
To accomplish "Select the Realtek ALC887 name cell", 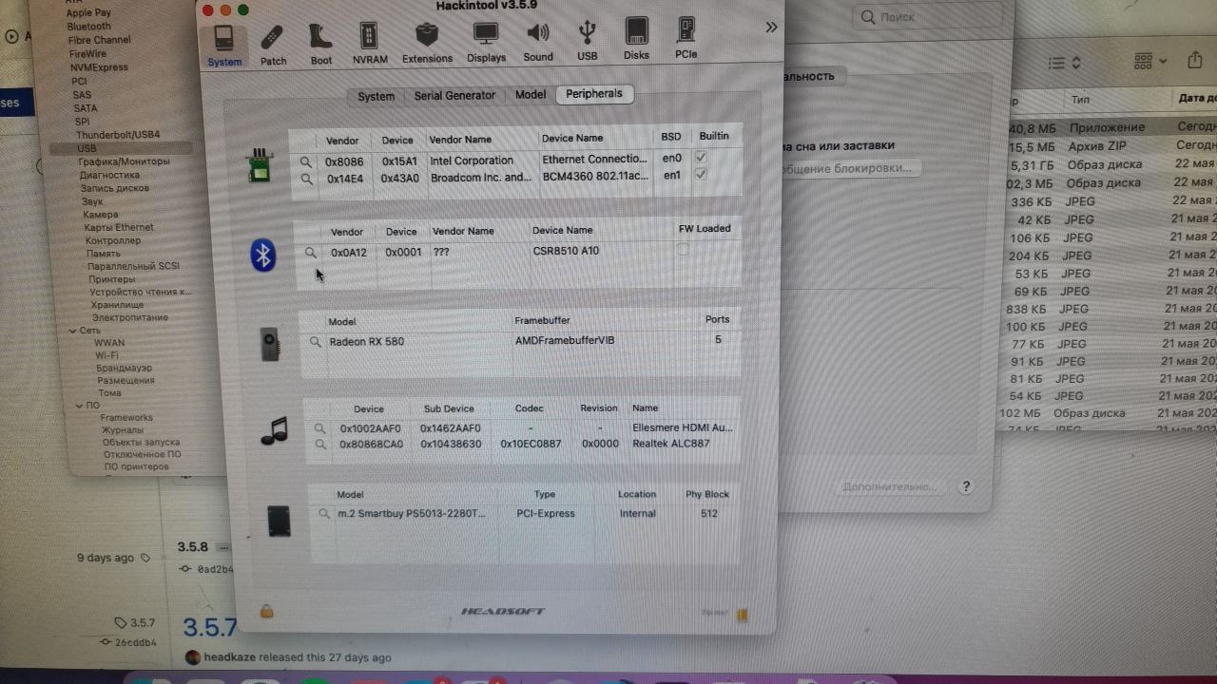I will [x=669, y=444].
